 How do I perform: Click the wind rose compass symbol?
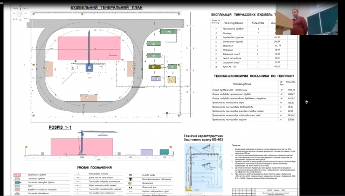pyautogui.click(x=20, y=14)
